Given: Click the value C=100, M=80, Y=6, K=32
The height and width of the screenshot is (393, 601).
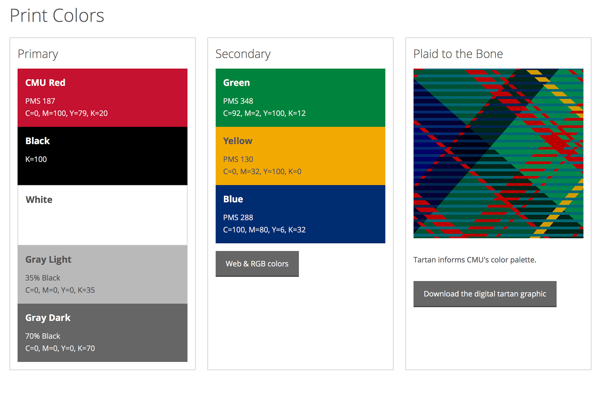Looking at the screenshot, I should [x=264, y=230].
